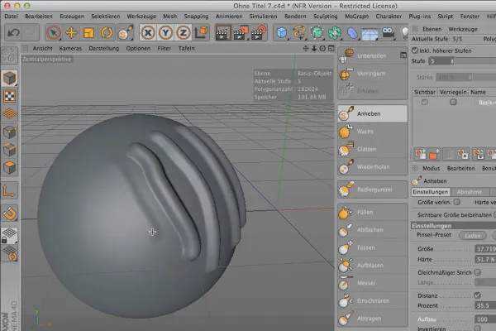The width and height of the screenshot is (496, 331).
Task: Select the Wachs sculpt brush
Action: coord(372,131)
